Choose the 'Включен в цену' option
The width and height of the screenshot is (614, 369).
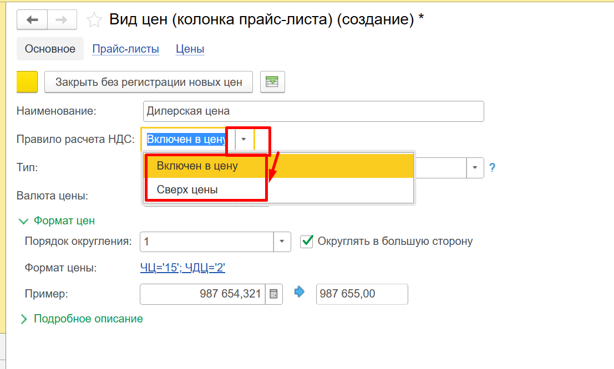[197, 166]
